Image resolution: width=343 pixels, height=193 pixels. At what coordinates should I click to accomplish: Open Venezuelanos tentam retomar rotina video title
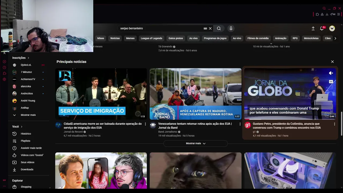[195, 126]
